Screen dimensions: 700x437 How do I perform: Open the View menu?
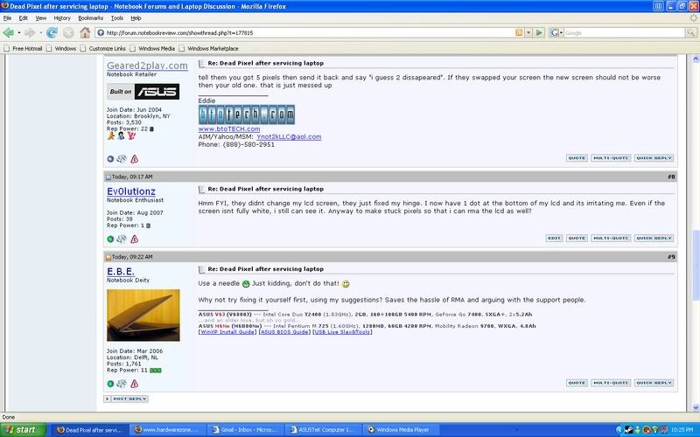[x=40, y=18]
